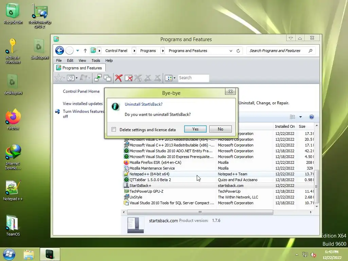Viewport: 348px width, 261px height.
Task: Open View installed updates link
Action: [x=83, y=104]
